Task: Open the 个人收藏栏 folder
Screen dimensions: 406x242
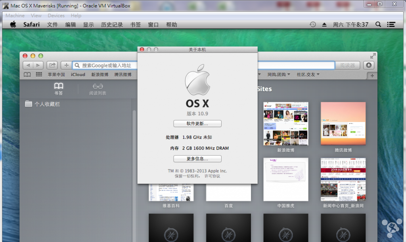Action: (x=42, y=104)
